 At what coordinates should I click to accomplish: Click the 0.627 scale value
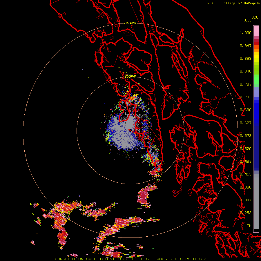point(246,123)
